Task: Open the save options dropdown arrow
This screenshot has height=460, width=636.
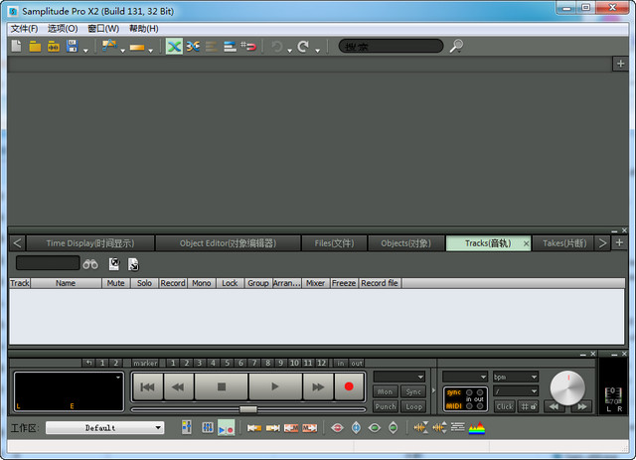Action: [x=85, y=51]
